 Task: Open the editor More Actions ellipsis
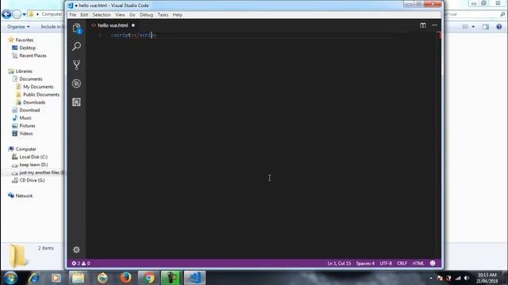434,25
